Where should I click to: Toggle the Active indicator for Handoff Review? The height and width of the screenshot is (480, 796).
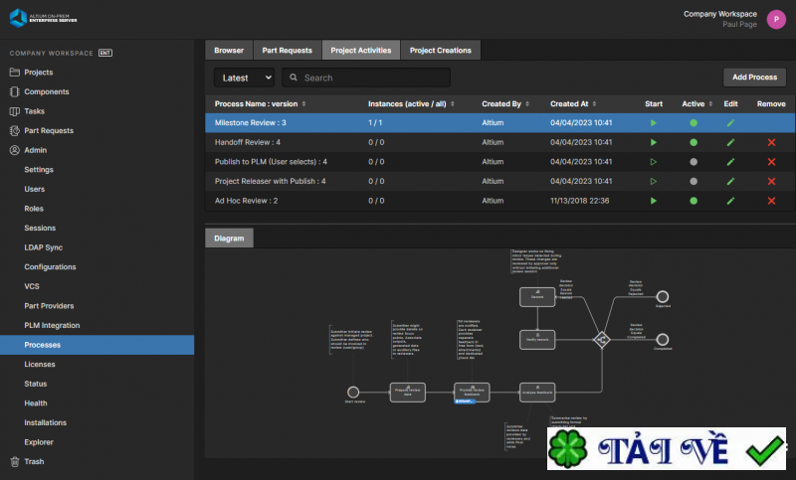pyautogui.click(x=693, y=142)
